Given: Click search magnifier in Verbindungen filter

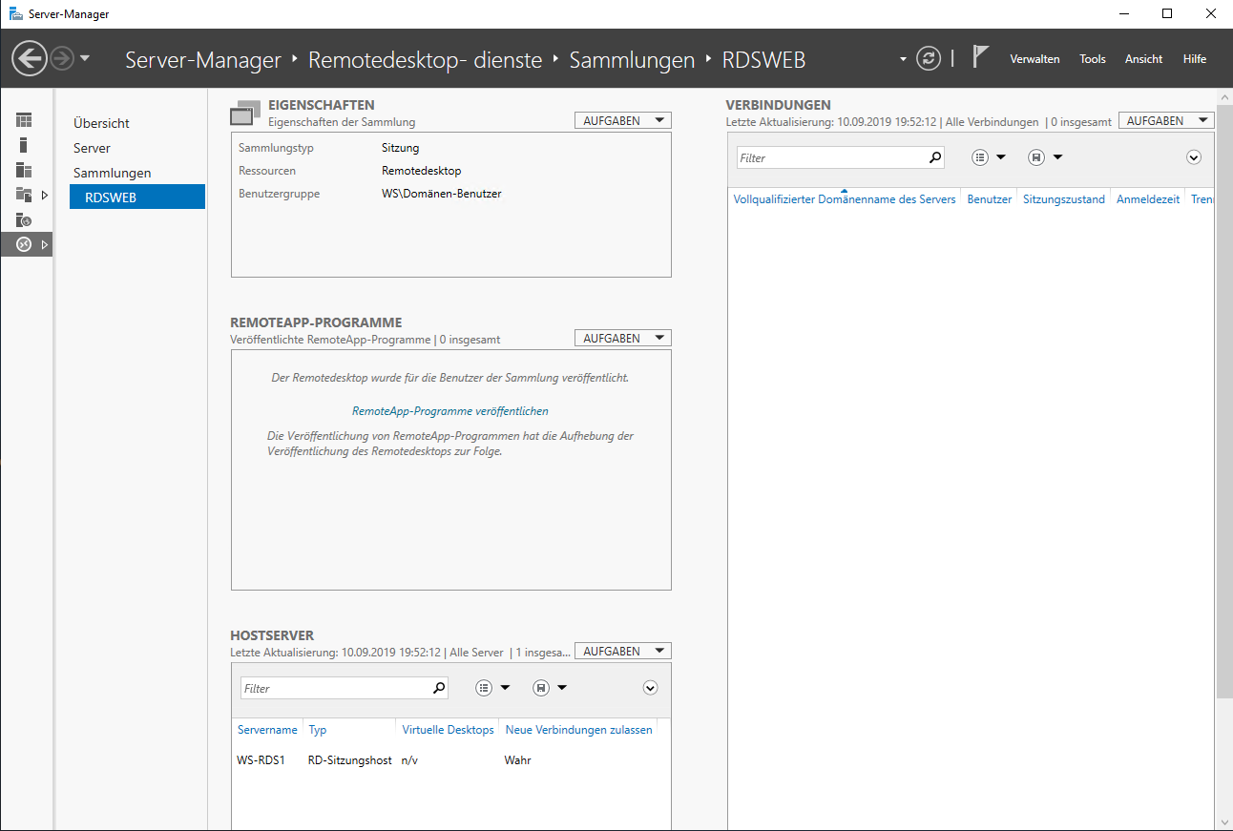Looking at the screenshot, I should [935, 157].
